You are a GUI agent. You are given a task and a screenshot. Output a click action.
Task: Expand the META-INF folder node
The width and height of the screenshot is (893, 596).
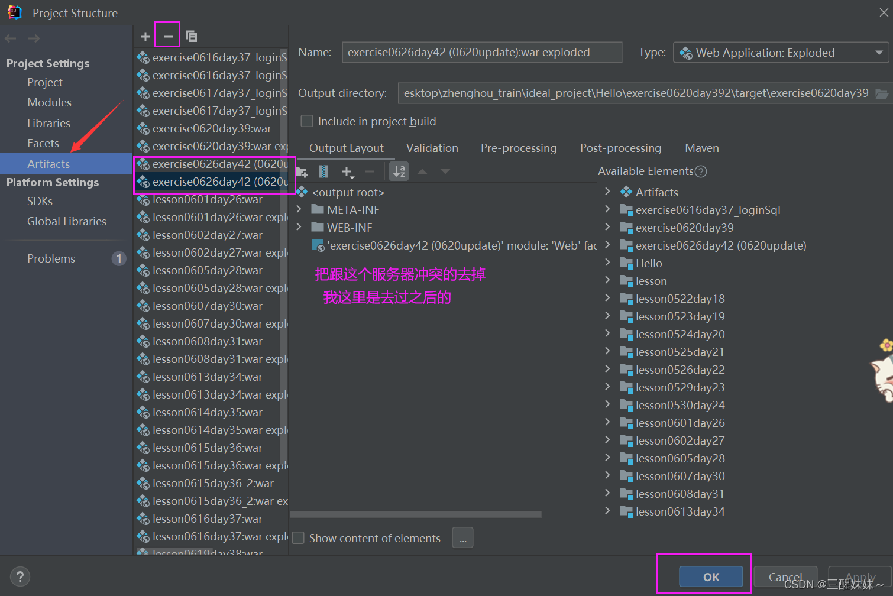point(299,209)
